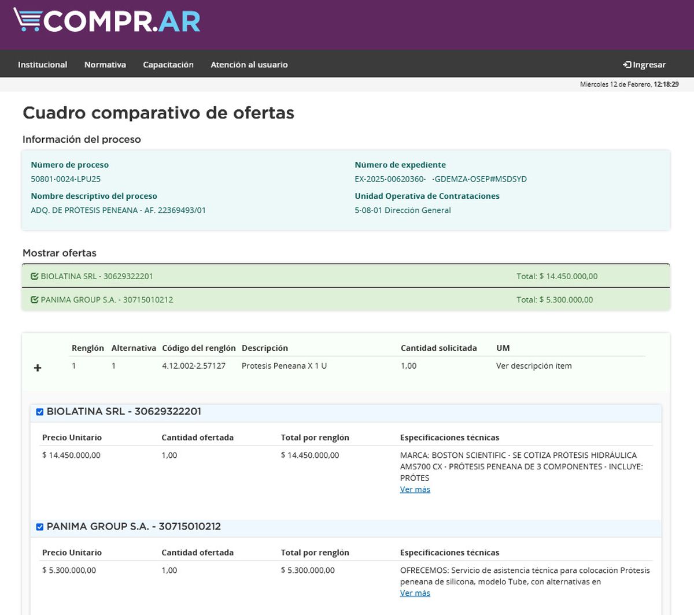Screen dimensions: 694x615
Task: Expand the Mostrar ofertas section
Action: click(x=59, y=253)
